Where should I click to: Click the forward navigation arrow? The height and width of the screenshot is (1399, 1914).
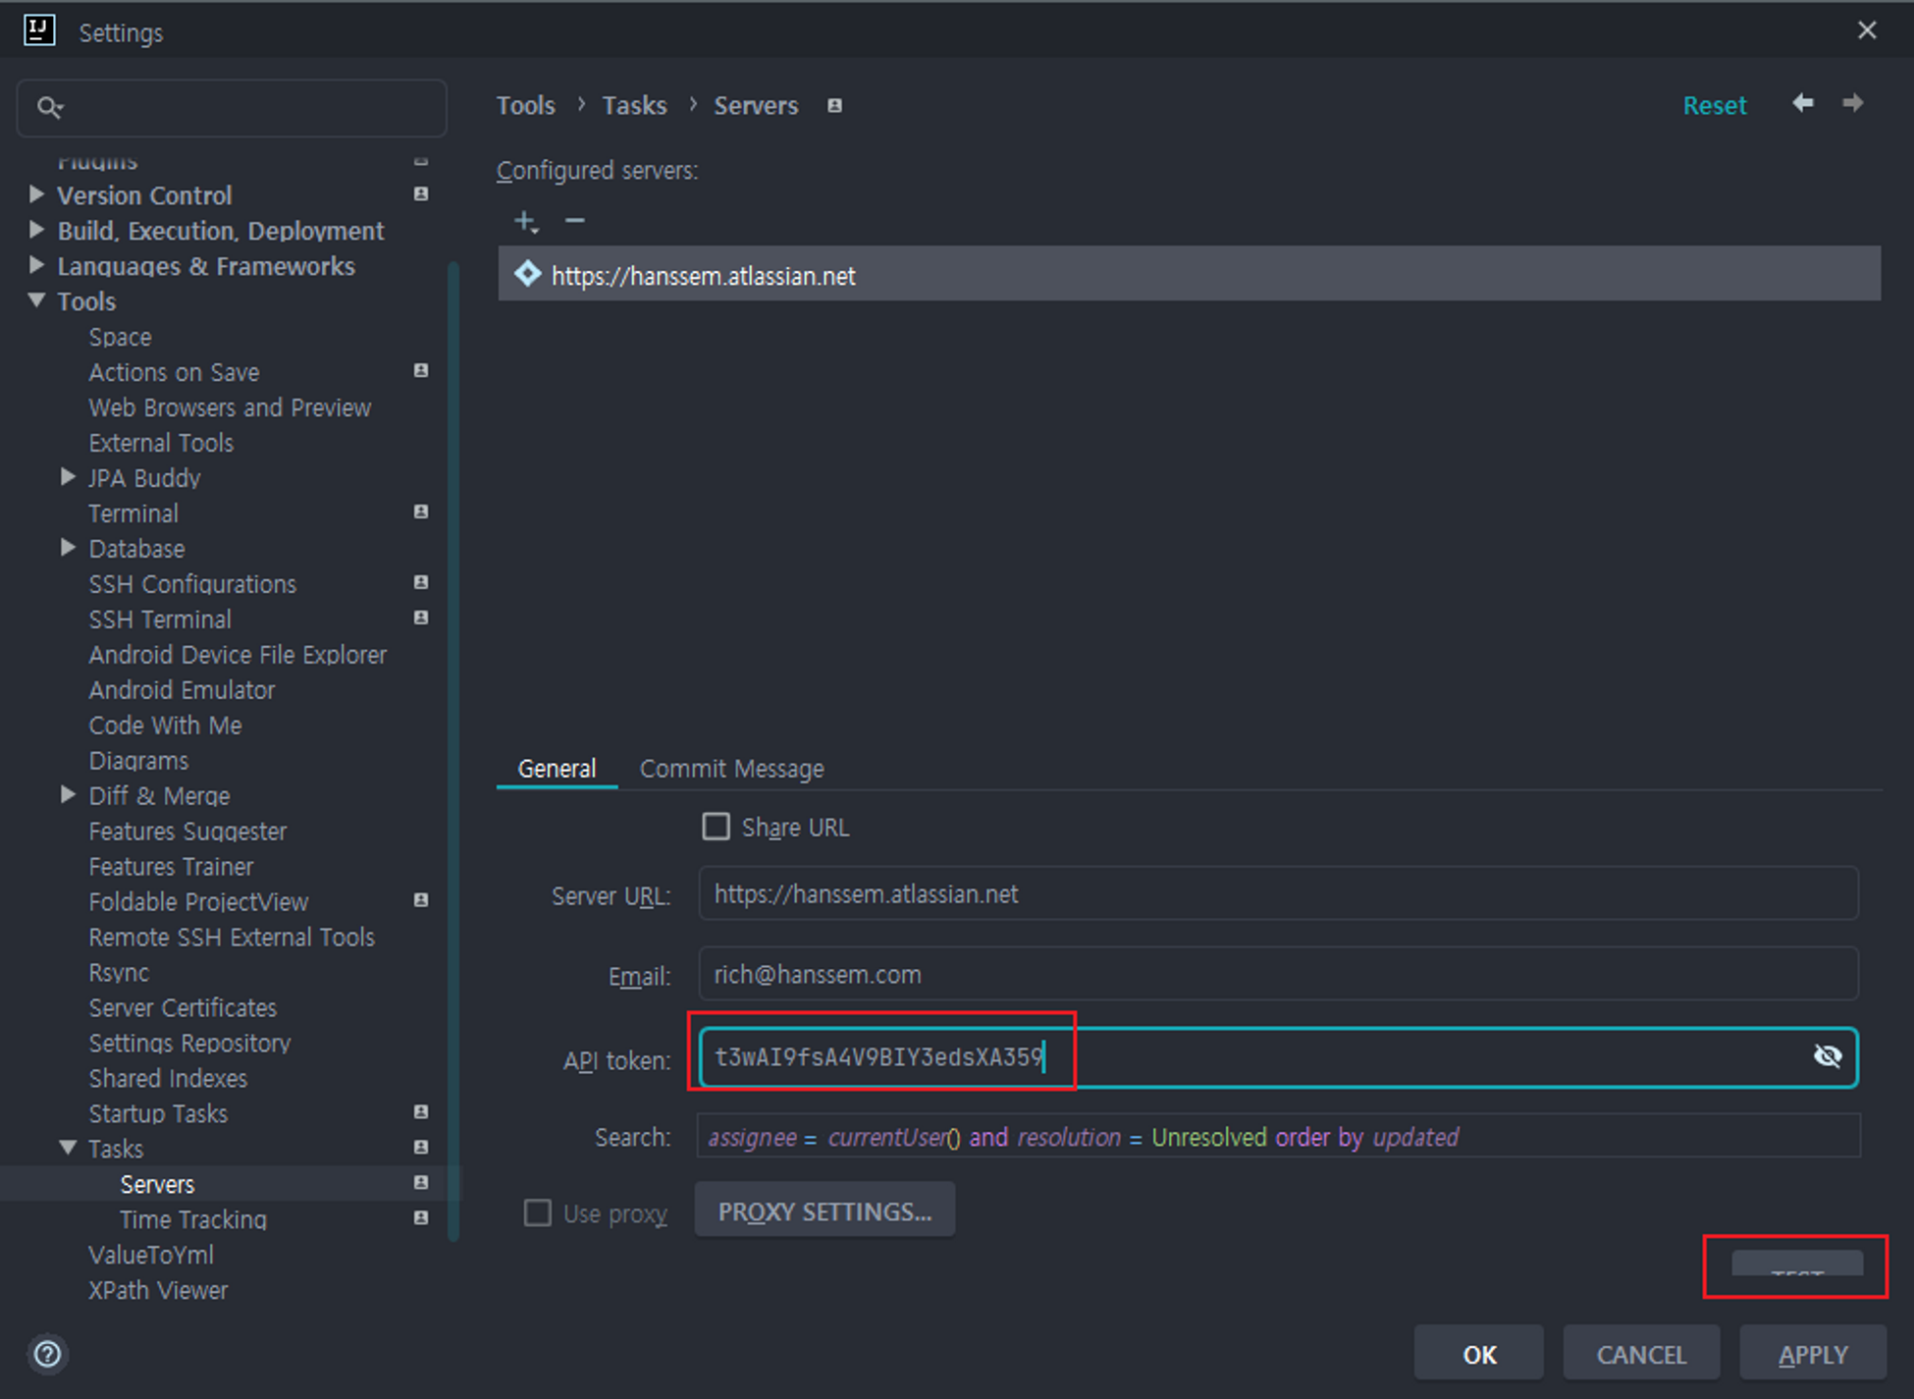1852,104
